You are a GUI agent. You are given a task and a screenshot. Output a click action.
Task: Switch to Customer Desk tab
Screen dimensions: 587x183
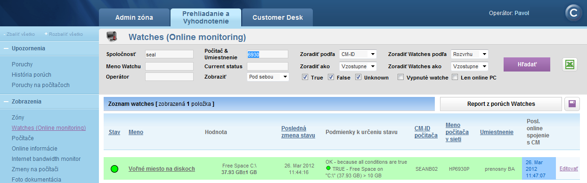click(x=277, y=17)
